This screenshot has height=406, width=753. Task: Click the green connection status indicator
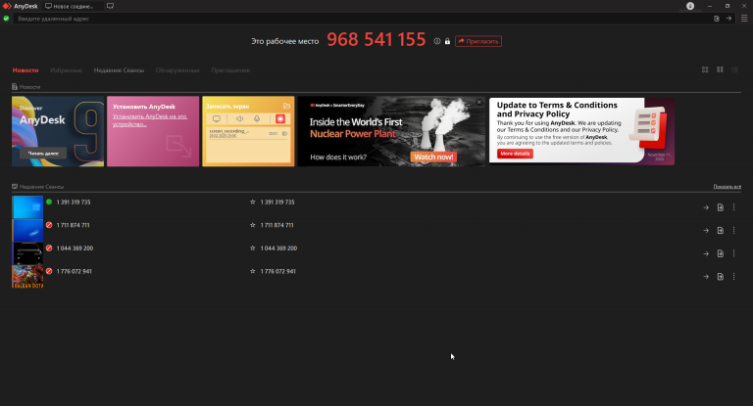pyautogui.click(x=6, y=19)
